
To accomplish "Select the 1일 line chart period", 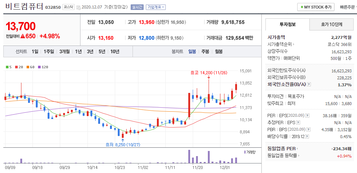I will pyautogui.click(x=35, y=52).
